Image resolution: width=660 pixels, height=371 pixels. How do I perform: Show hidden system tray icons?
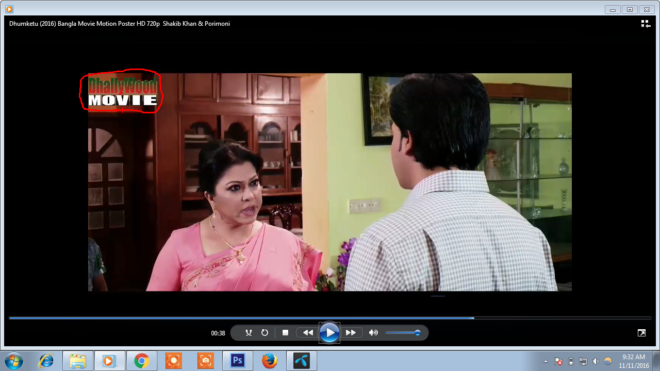pos(546,361)
